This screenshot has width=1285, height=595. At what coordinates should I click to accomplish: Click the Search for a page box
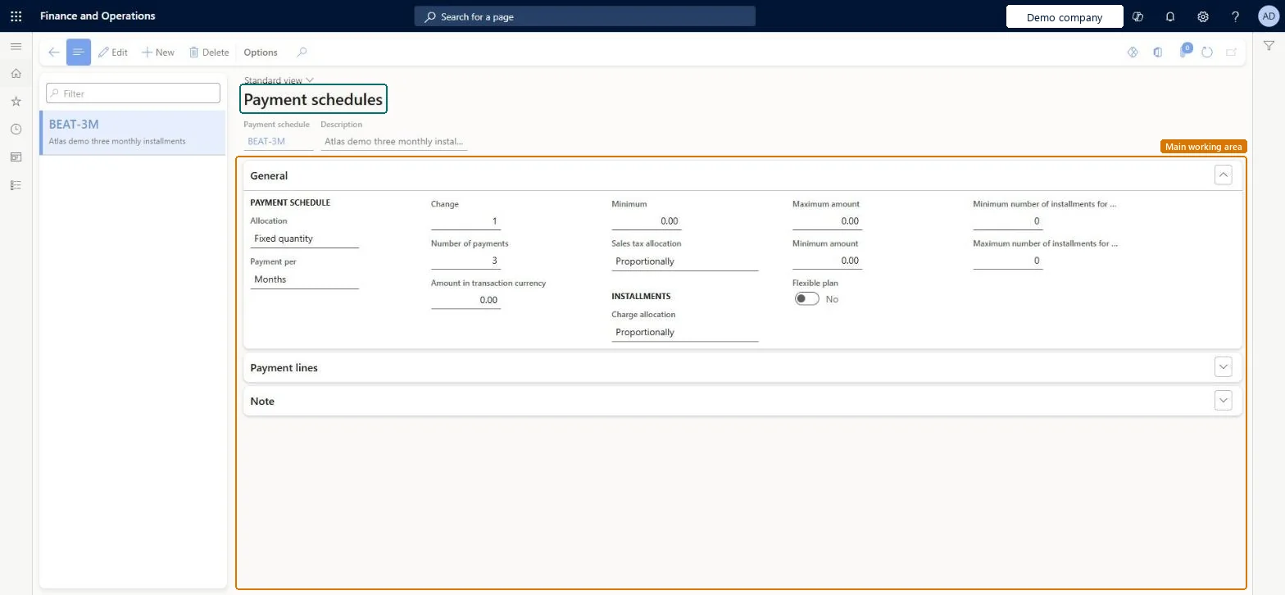[x=584, y=16]
